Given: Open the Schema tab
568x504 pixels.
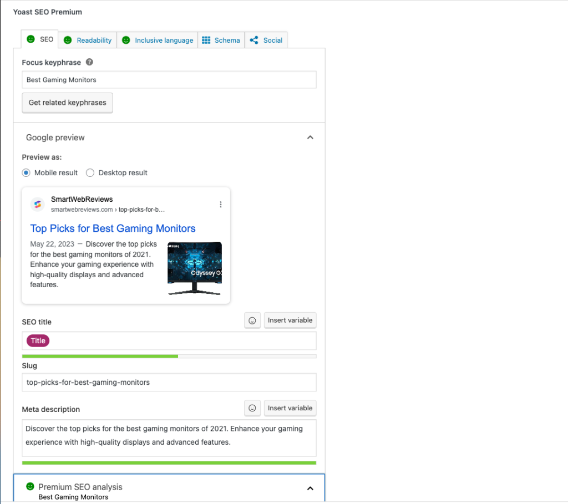Looking at the screenshot, I should pyautogui.click(x=221, y=40).
